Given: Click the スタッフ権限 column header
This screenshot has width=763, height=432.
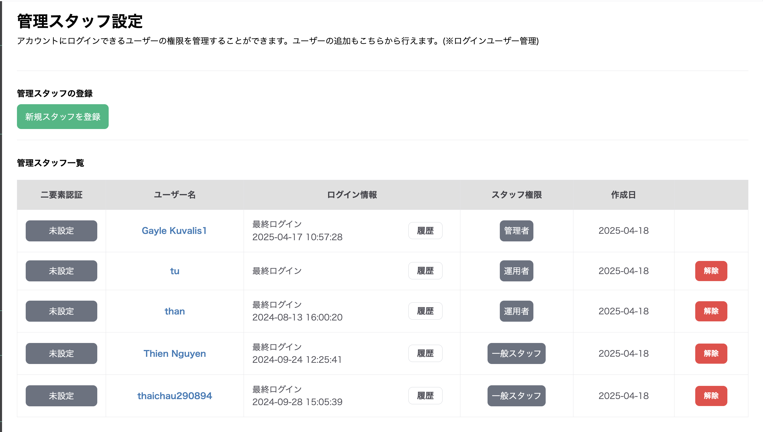Looking at the screenshot, I should tap(516, 195).
